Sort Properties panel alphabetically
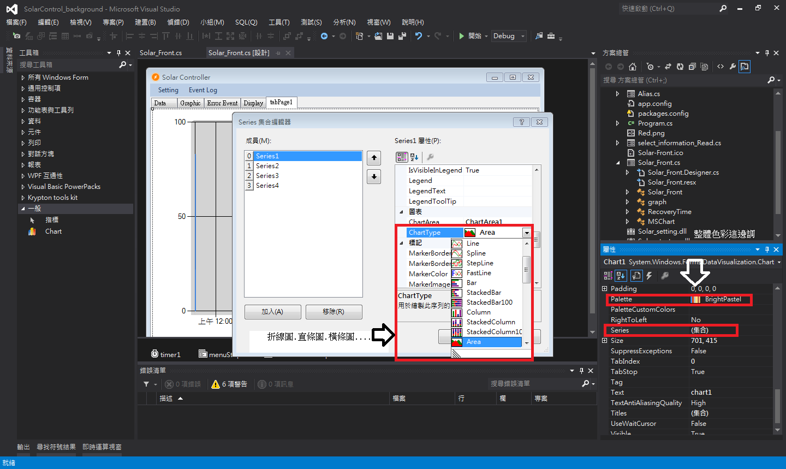Viewport: 786px width, 469px height. tap(621, 276)
